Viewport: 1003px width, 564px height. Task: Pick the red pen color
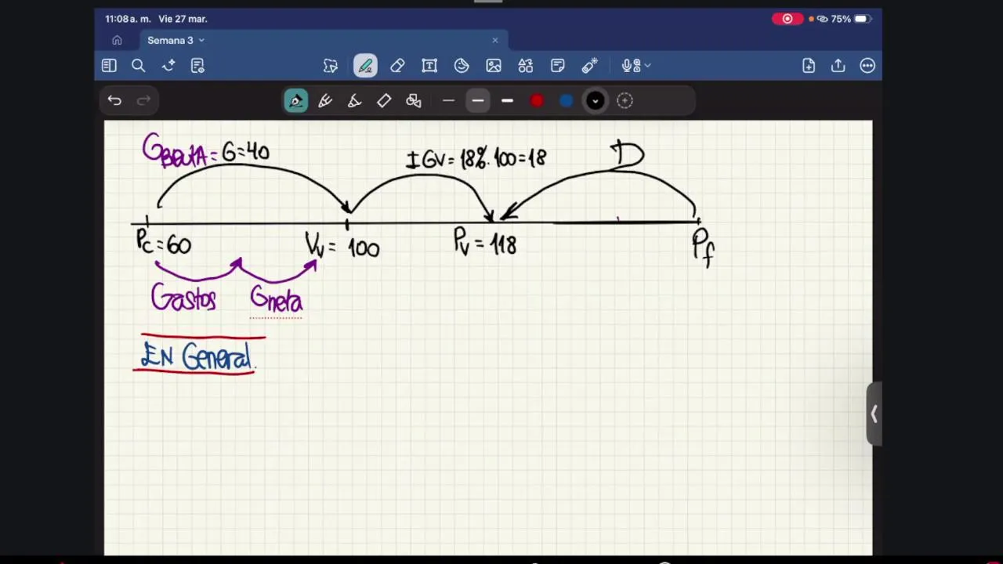click(x=537, y=100)
